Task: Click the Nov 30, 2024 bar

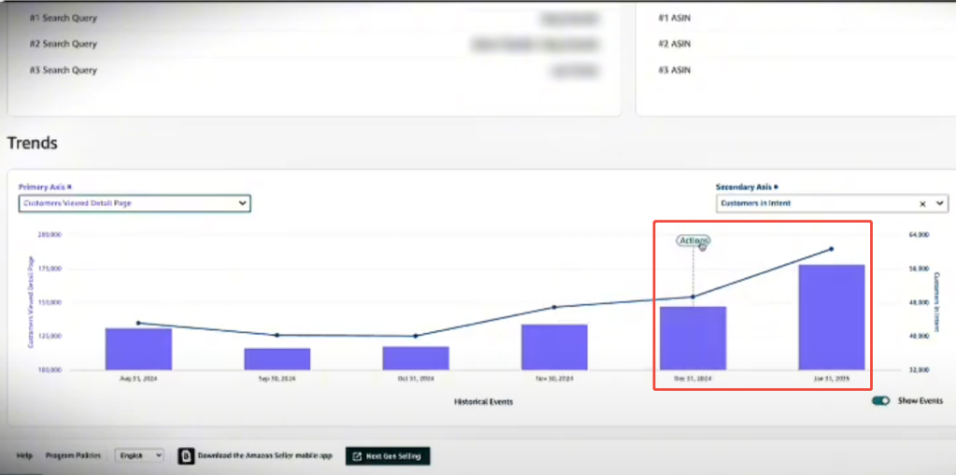Action: (554, 347)
